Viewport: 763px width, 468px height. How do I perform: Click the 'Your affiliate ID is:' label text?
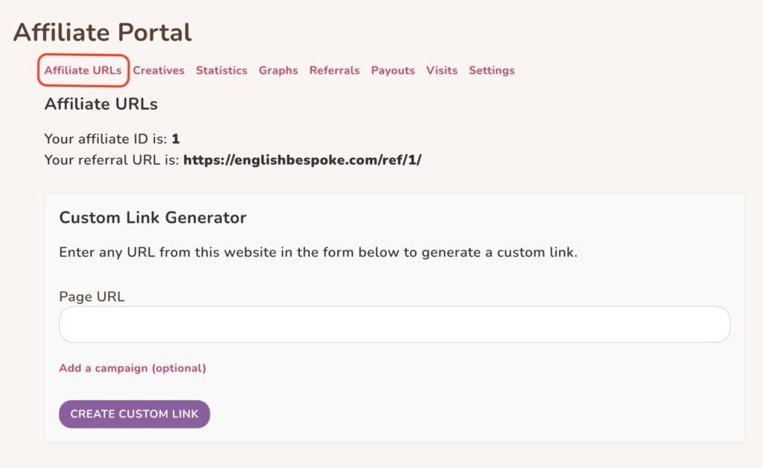click(x=107, y=139)
